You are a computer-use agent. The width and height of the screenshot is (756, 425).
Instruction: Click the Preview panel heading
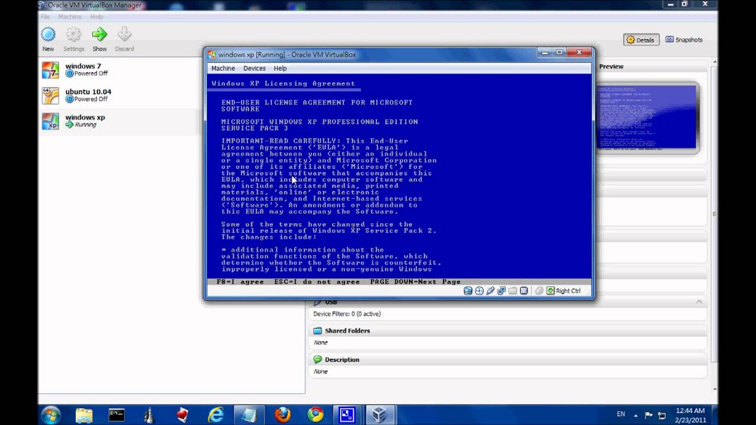[611, 67]
